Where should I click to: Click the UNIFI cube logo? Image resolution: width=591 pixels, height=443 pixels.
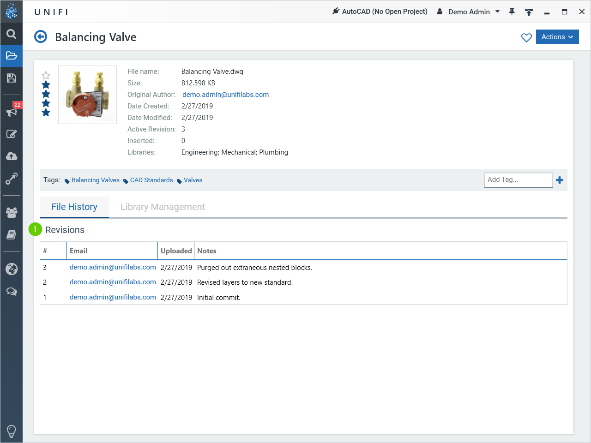pos(12,12)
